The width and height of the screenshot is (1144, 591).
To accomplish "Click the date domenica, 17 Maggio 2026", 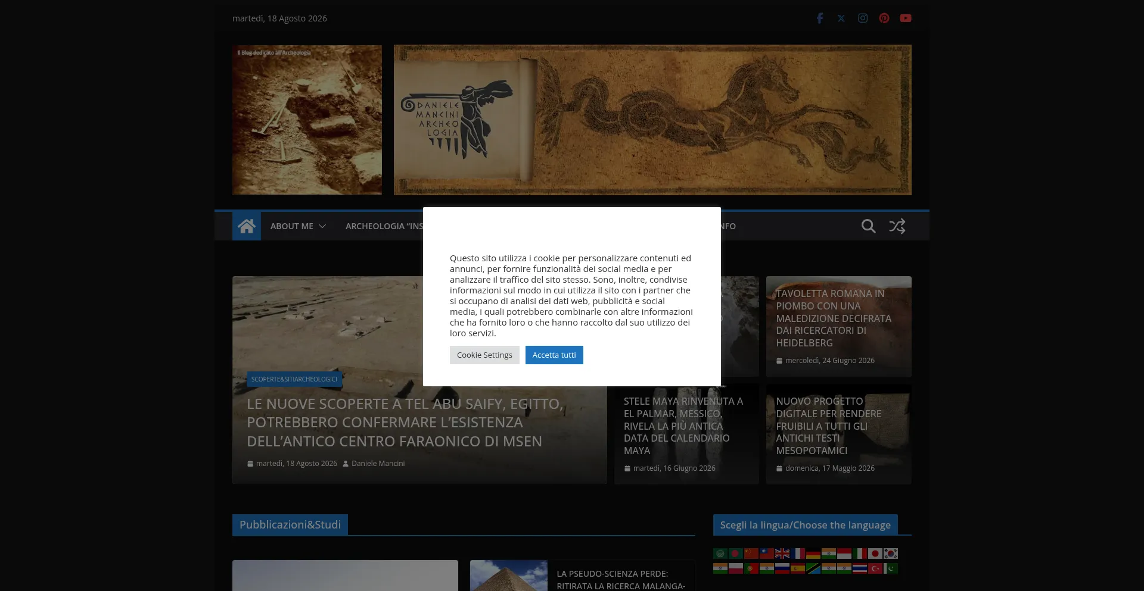I will point(830,468).
